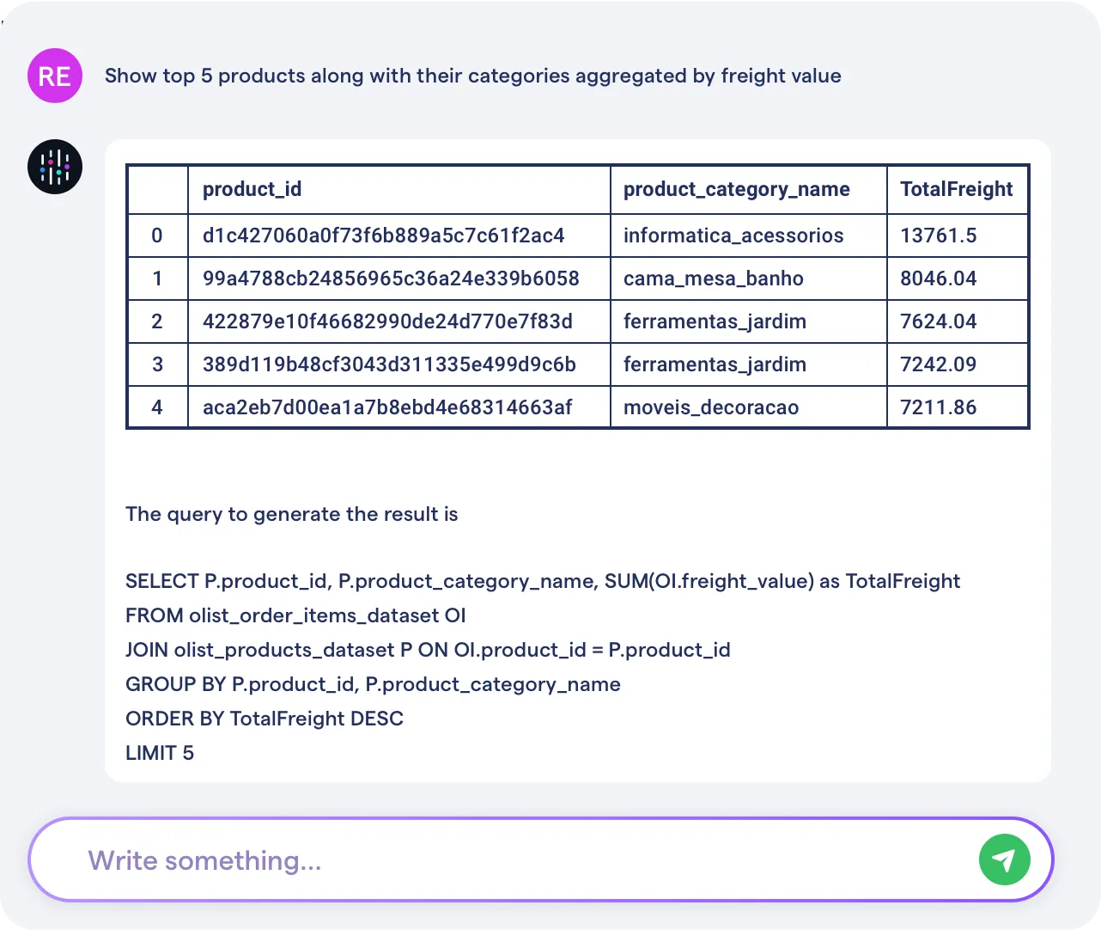The width and height of the screenshot is (1101, 930).
Task: Select the moveis_decoracao category cell
Action: [710, 407]
